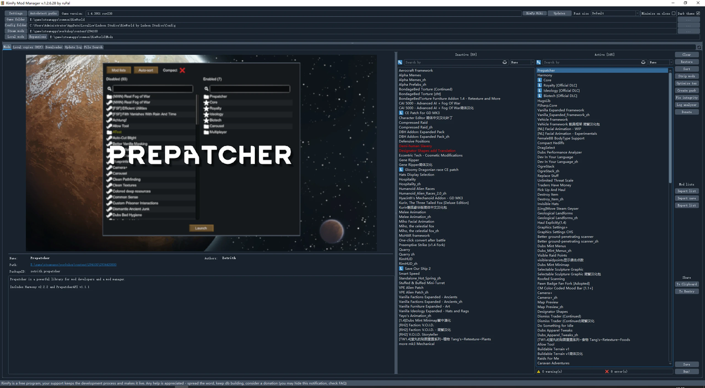This screenshot has width=705, height=388.
Task: Click the L badge next to CE Patch For GD MK3
Action: pyautogui.click(x=401, y=113)
